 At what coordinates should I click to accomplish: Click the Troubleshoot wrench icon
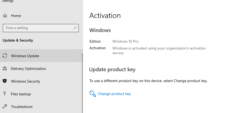tap(5, 107)
